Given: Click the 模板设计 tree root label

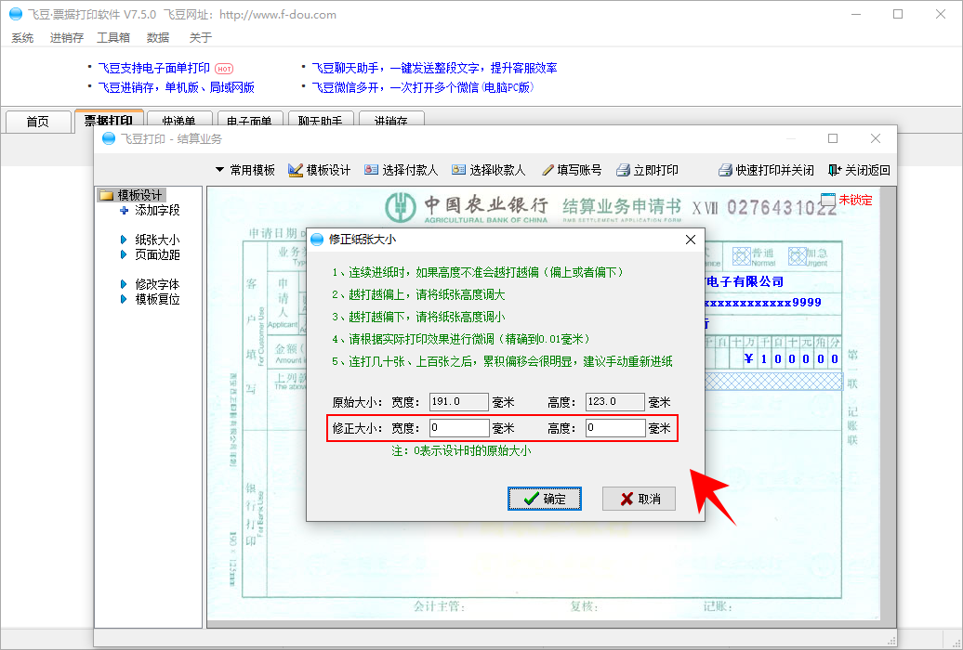Looking at the screenshot, I should pyautogui.click(x=139, y=195).
